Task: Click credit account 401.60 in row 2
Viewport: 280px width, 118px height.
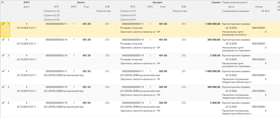Action: (x=163, y=40)
